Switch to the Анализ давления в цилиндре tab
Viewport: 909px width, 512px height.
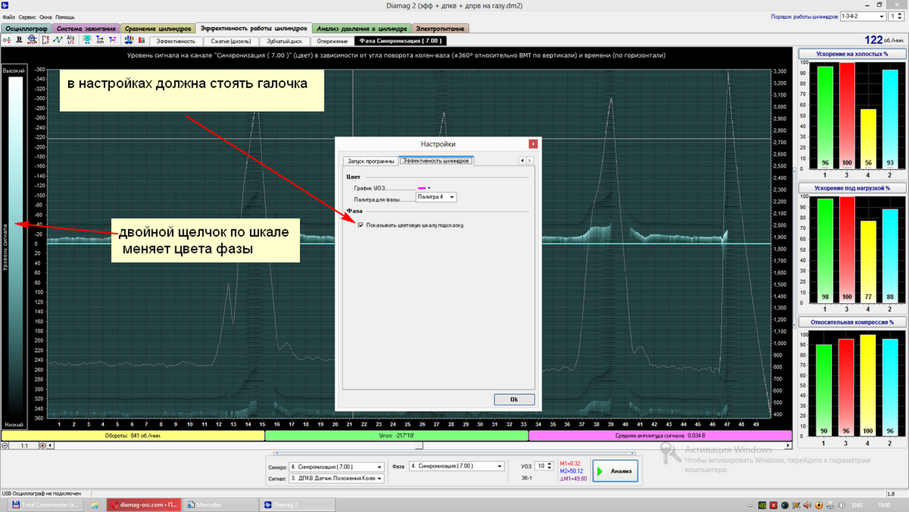pyautogui.click(x=362, y=29)
